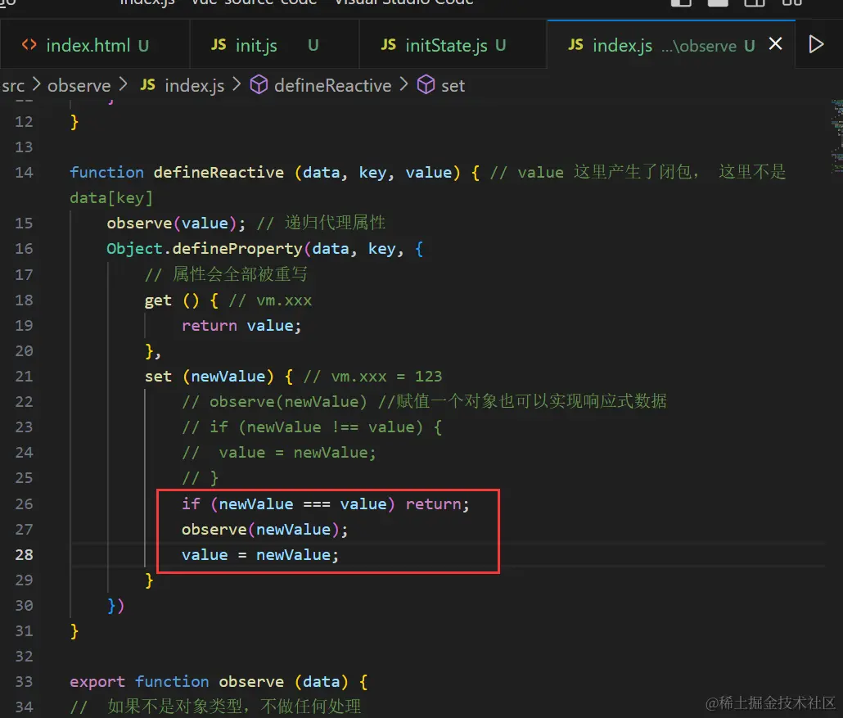Image resolution: width=843 pixels, height=718 pixels.
Task: Click commented 'value = newValue;' on line 24
Action: click(297, 453)
